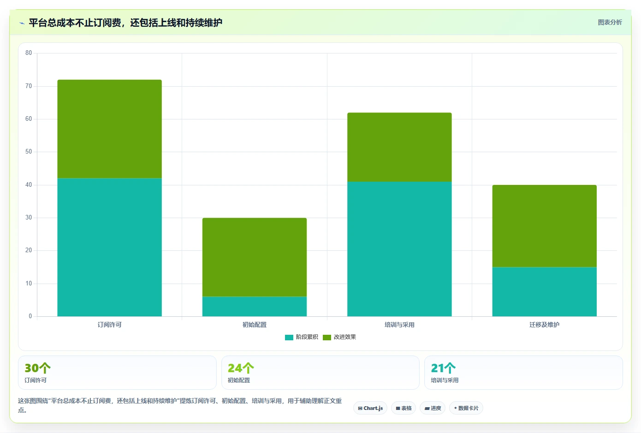Screen dimensions: 641x433
Task: Click the 数据卡片 tag chip
Action: 466,408
